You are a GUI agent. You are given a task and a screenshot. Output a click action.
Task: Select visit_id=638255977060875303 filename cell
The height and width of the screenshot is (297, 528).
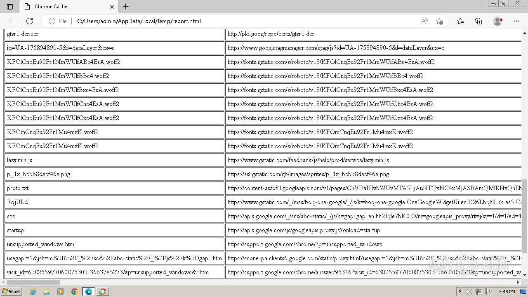click(x=114, y=272)
